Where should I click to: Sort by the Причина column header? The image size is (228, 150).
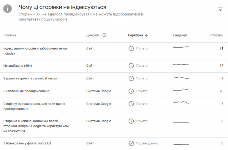tap(9, 35)
